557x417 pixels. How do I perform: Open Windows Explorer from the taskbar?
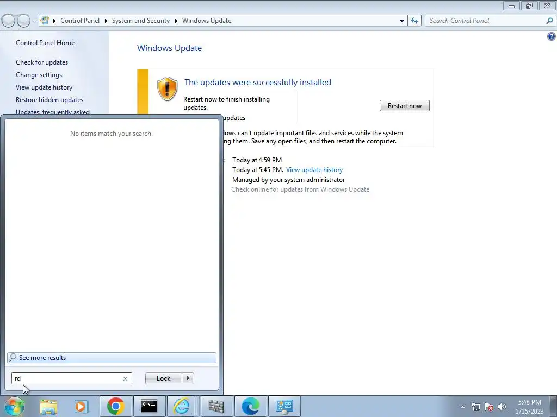pos(48,406)
